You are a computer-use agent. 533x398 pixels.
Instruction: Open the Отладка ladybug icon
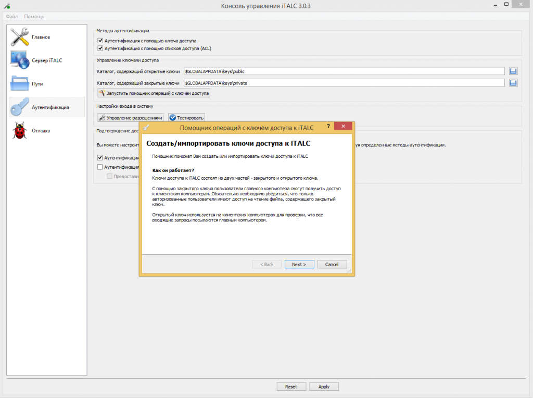pos(19,131)
